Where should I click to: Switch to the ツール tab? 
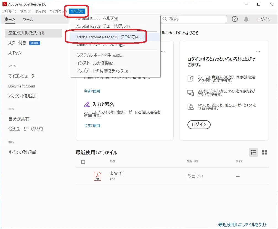[28, 19]
